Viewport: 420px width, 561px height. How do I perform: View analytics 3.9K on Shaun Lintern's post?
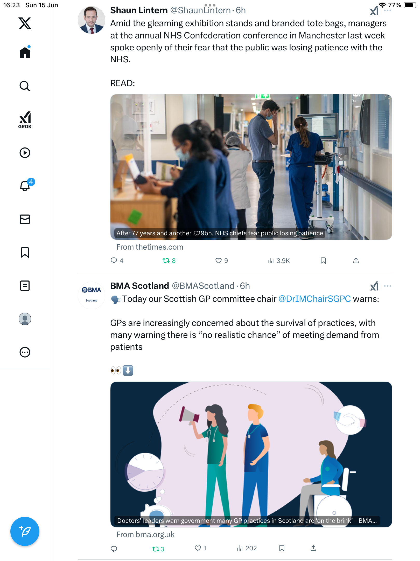point(279,261)
